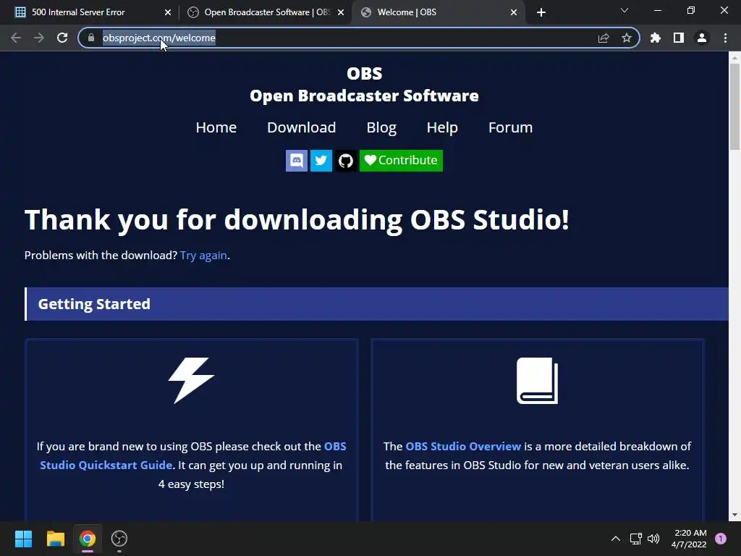Image resolution: width=741 pixels, height=556 pixels.
Task: Open the Chrome profile avatar icon
Action: [x=702, y=38]
